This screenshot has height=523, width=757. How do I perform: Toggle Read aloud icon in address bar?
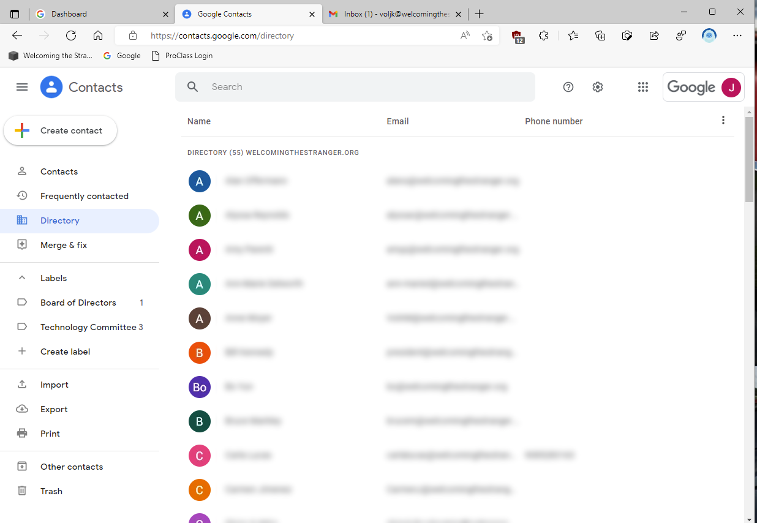465,36
